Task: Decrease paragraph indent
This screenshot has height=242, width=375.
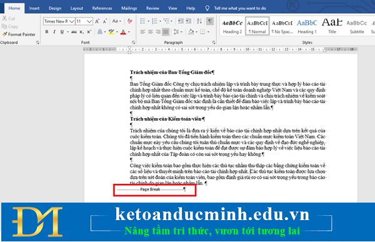Action: (181, 21)
